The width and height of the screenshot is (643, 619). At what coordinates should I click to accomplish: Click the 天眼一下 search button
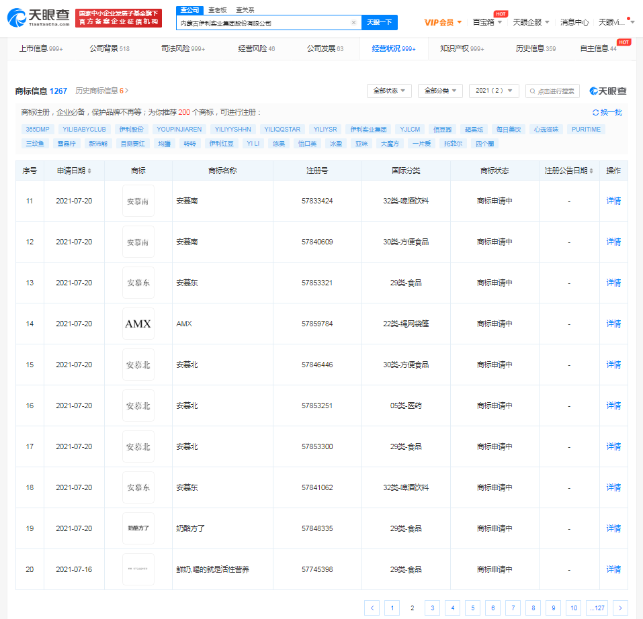point(380,23)
